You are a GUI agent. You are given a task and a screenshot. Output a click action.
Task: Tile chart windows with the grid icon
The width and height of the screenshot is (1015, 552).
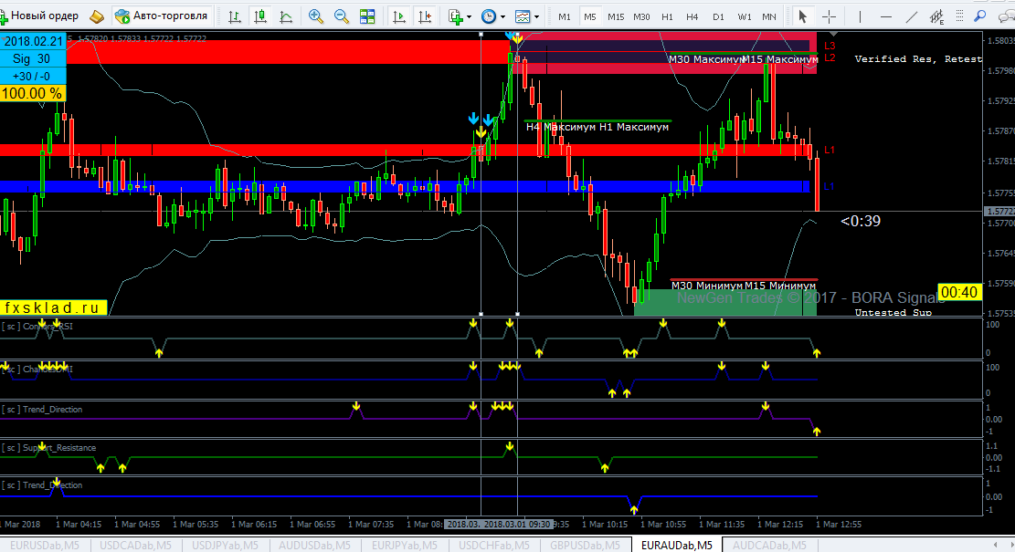tap(367, 16)
